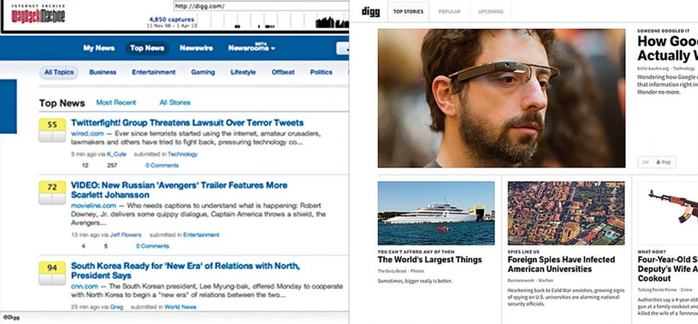Click The Daily Beast source label
Viewport: 698px width, 324px height.
pos(393,271)
